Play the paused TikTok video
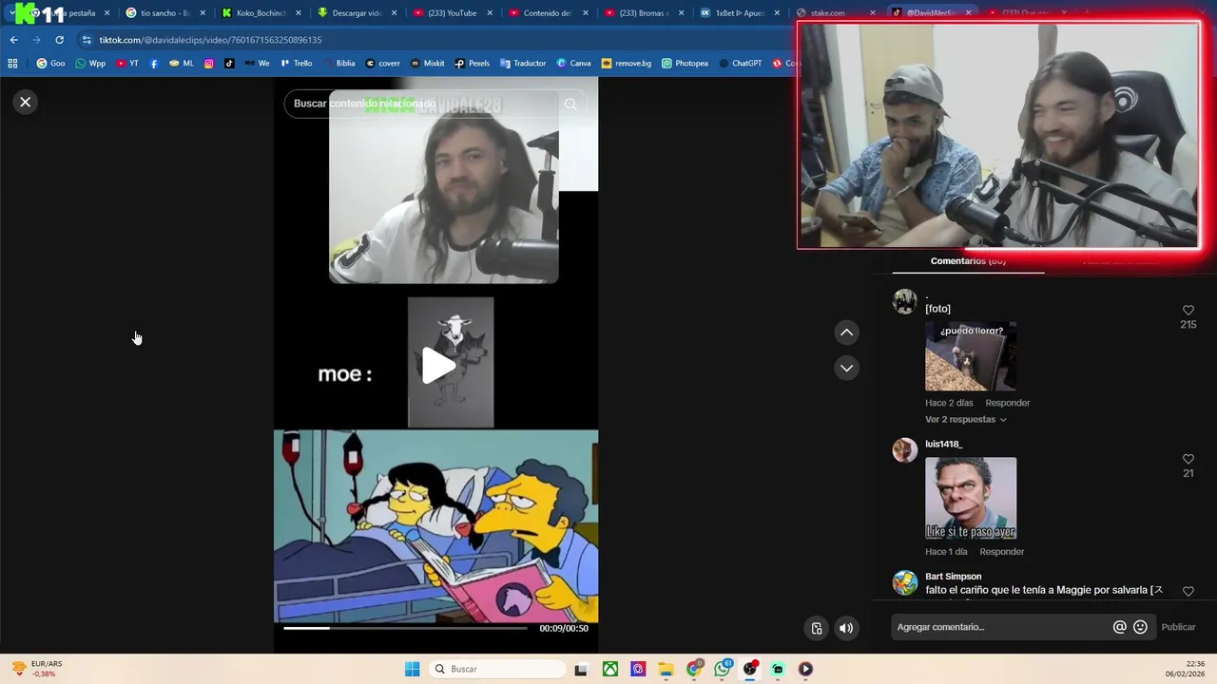 click(x=437, y=366)
